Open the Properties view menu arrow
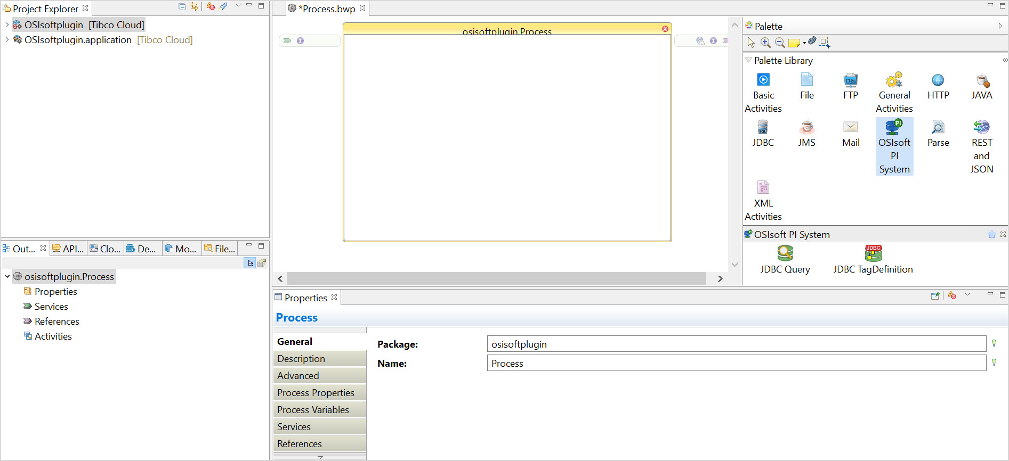This screenshot has width=1009, height=461. click(967, 294)
